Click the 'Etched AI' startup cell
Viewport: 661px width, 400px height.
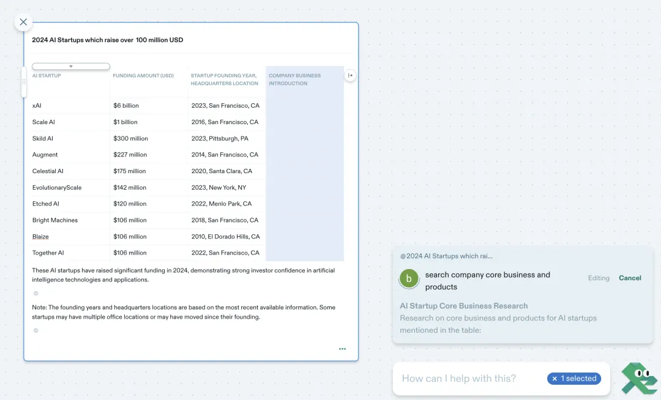pyautogui.click(x=70, y=204)
